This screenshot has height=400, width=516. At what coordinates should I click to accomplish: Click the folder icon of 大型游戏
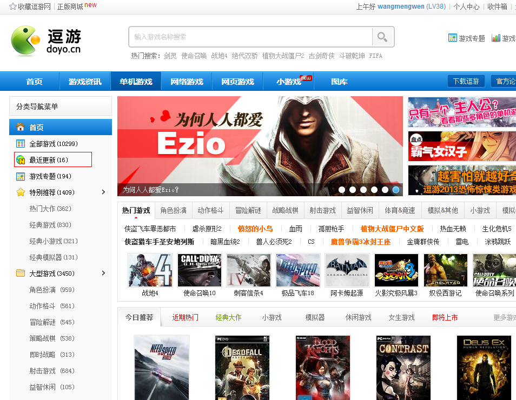21,274
